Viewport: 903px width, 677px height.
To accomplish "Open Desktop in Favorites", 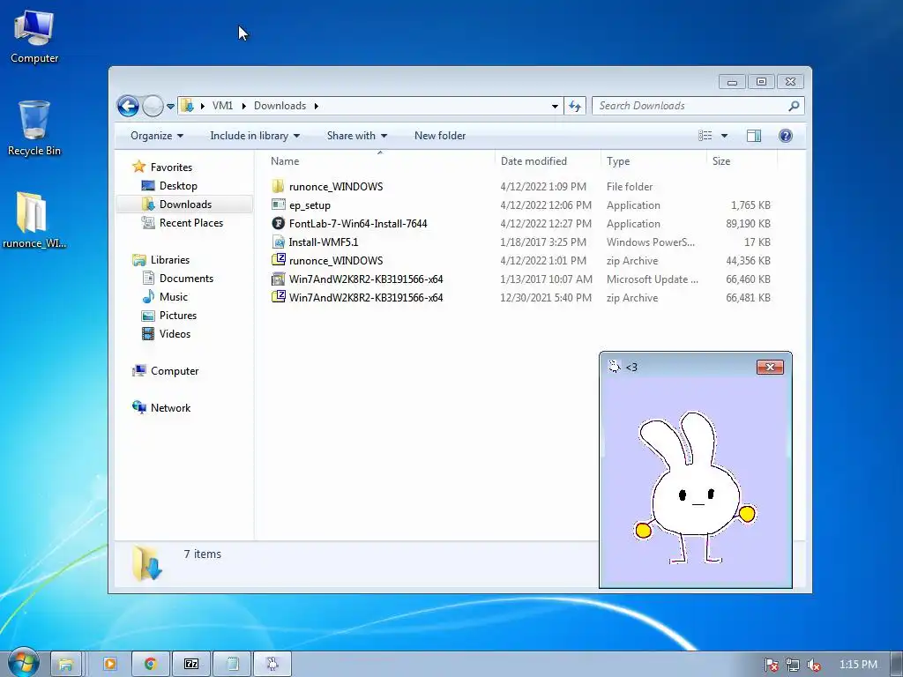I will [x=178, y=186].
